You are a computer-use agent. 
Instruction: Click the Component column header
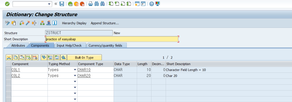click(29, 64)
